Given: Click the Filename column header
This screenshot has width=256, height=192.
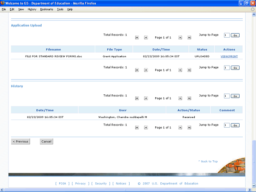Looking at the screenshot, I should (x=53, y=49).
